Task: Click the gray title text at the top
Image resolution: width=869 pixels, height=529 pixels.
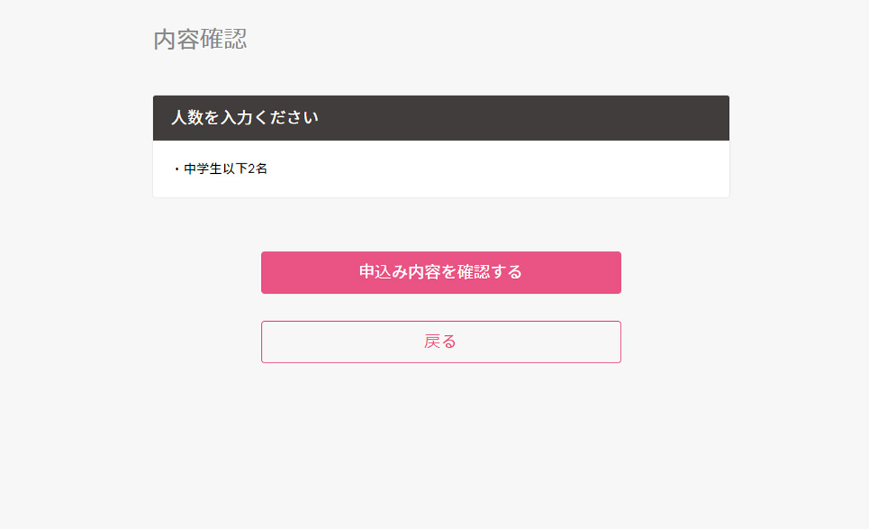Action: 200,39
